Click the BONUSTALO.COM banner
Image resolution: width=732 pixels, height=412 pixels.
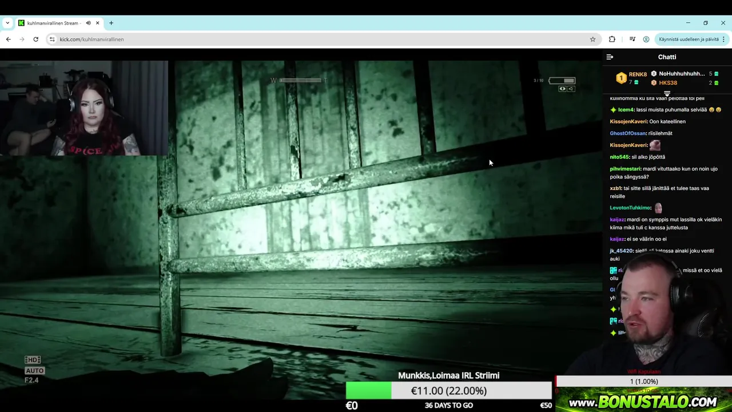coord(643,402)
